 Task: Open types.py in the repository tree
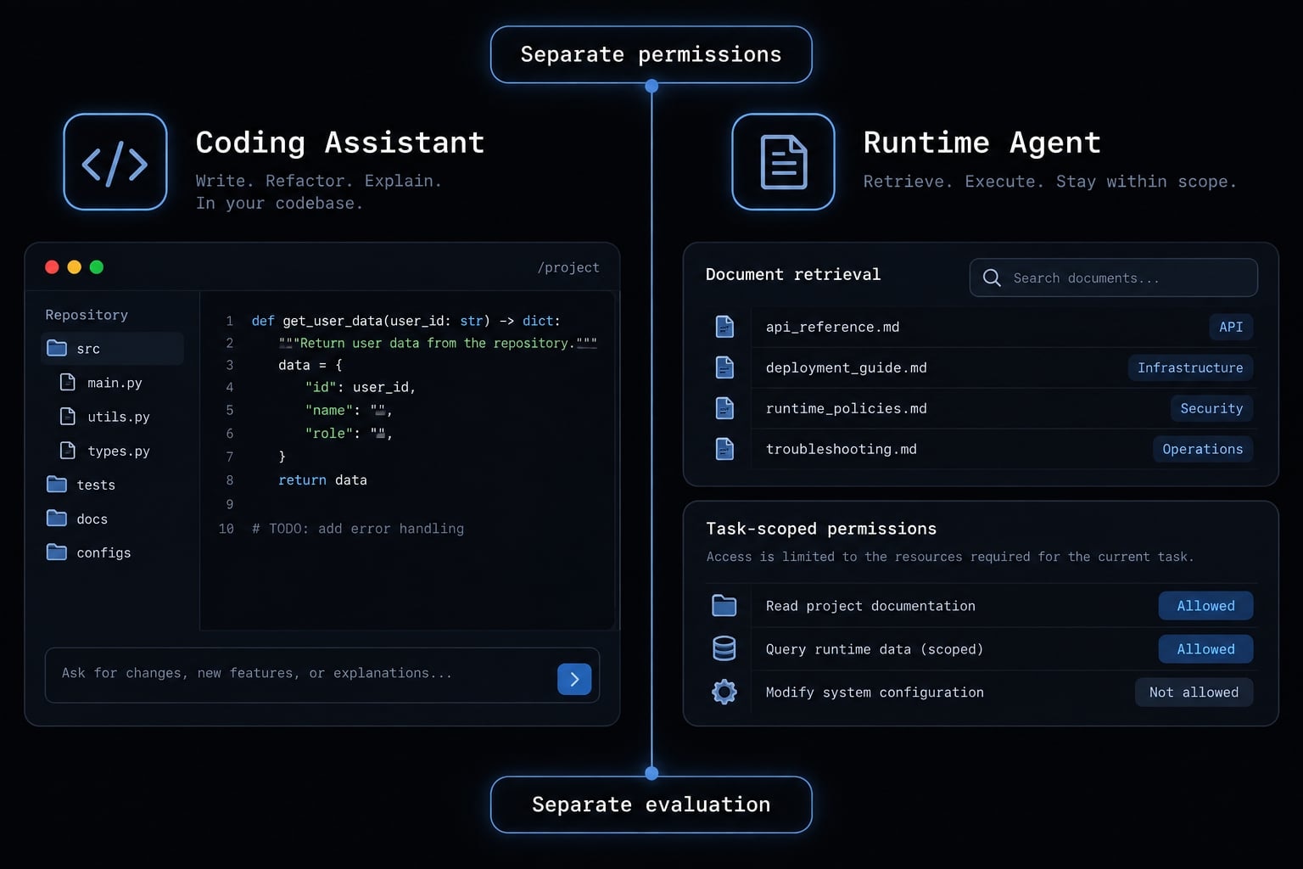pyautogui.click(x=119, y=451)
